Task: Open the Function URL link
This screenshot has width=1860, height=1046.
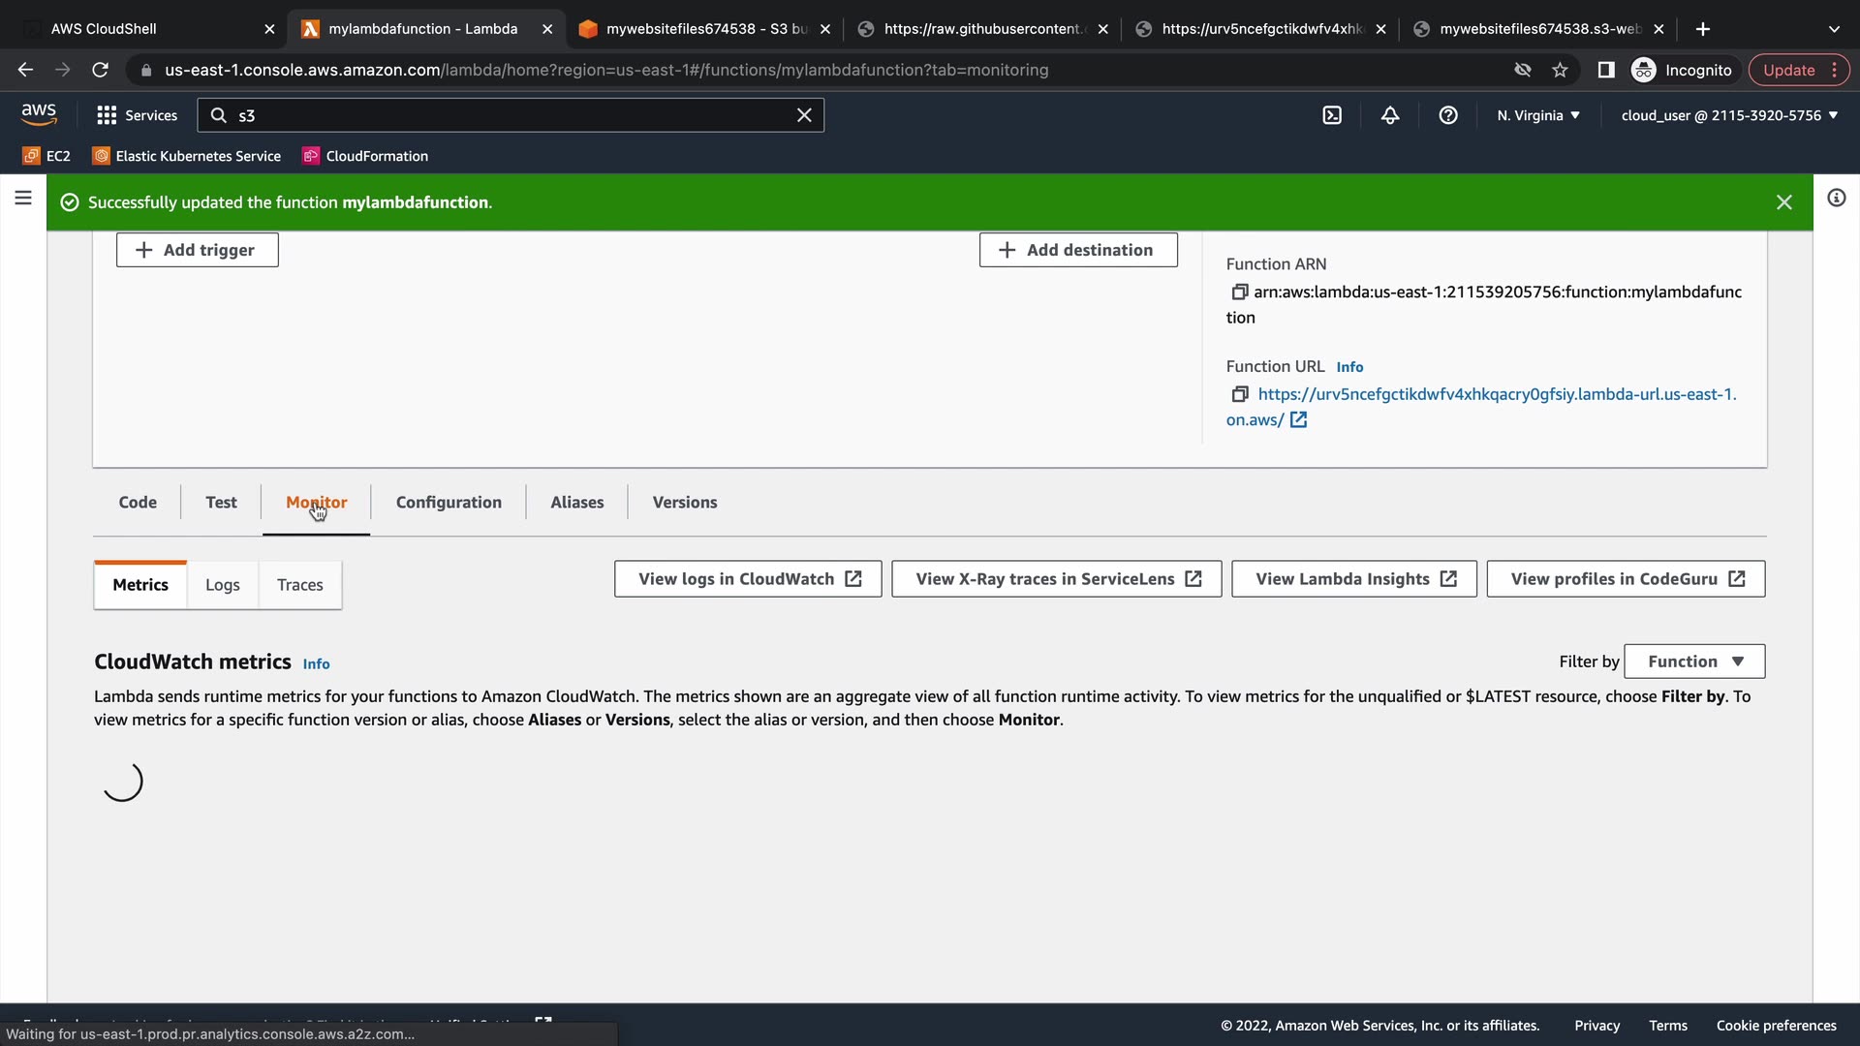Action: coord(1496,394)
